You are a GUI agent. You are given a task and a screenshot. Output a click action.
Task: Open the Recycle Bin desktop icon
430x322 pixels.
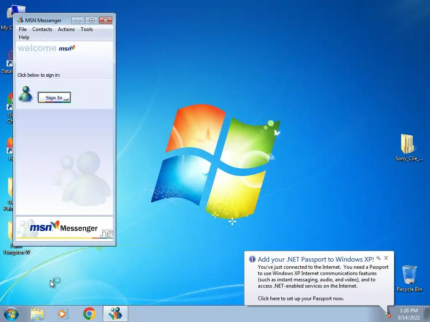(x=409, y=278)
